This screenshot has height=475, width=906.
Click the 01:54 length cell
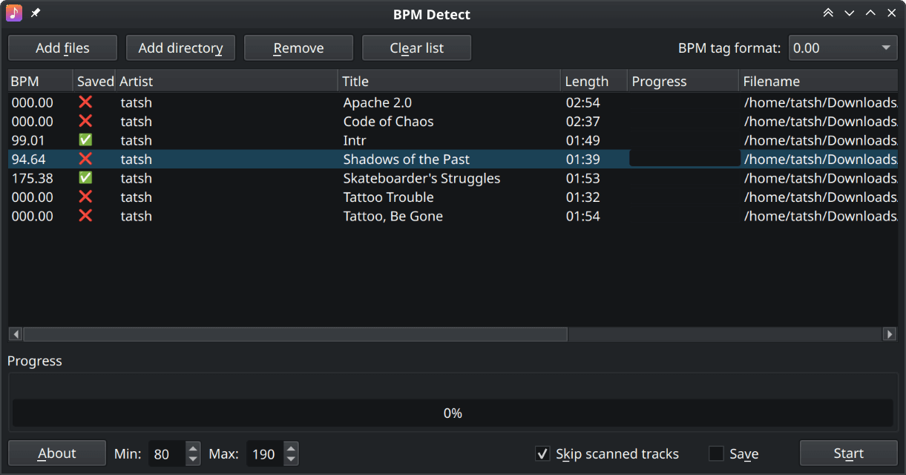click(x=583, y=216)
